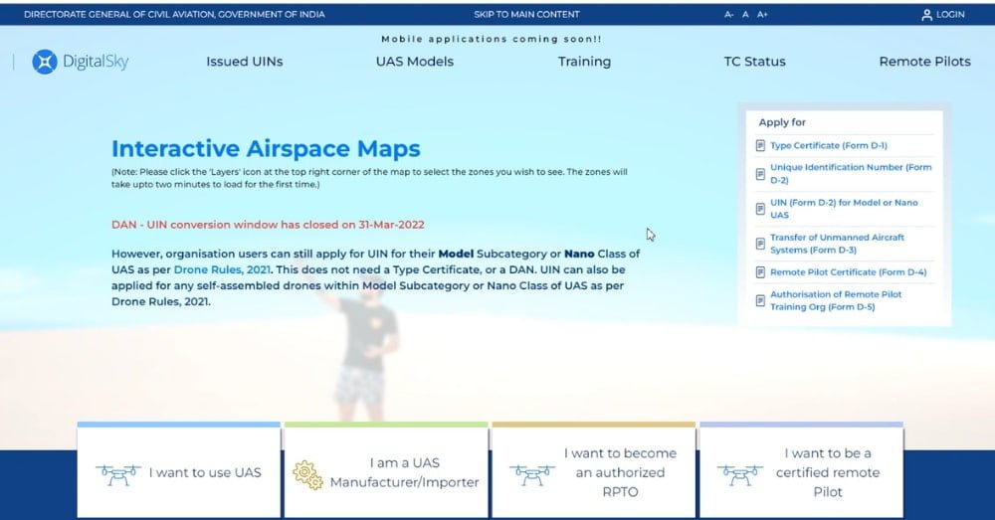The width and height of the screenshot is (995, 520).
Task: Open Type Certificate (Form D-1) link
Action: coord(829,145)
